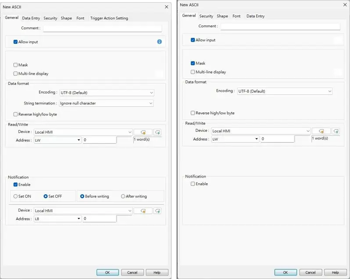350x279 pixels.
Task: Expand Read/Write Device dropdown in left dialog
Action: pyautogui.click(x=83, y=132)
